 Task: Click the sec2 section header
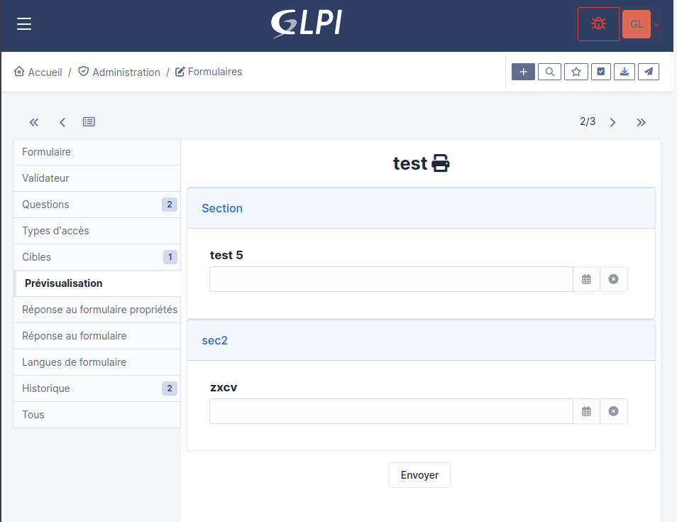point(421,340)
